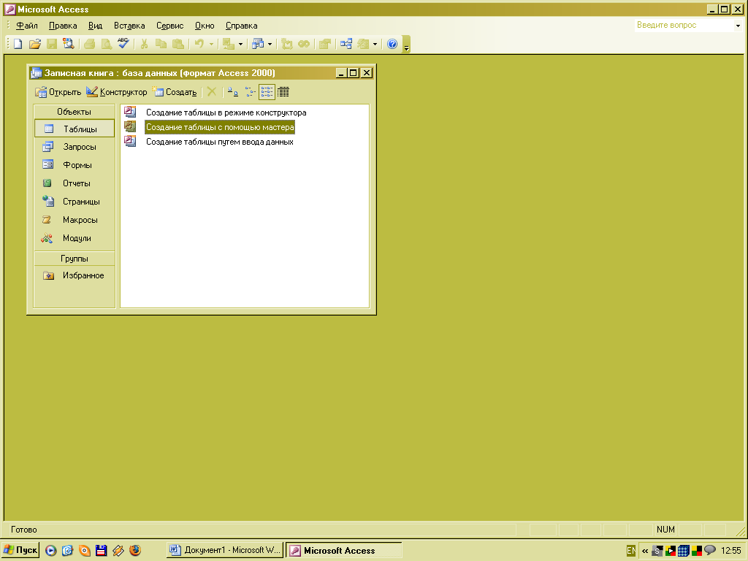Open the Справка menu
The width and height of the screenshot is (748, 561).
pos(241,26)
